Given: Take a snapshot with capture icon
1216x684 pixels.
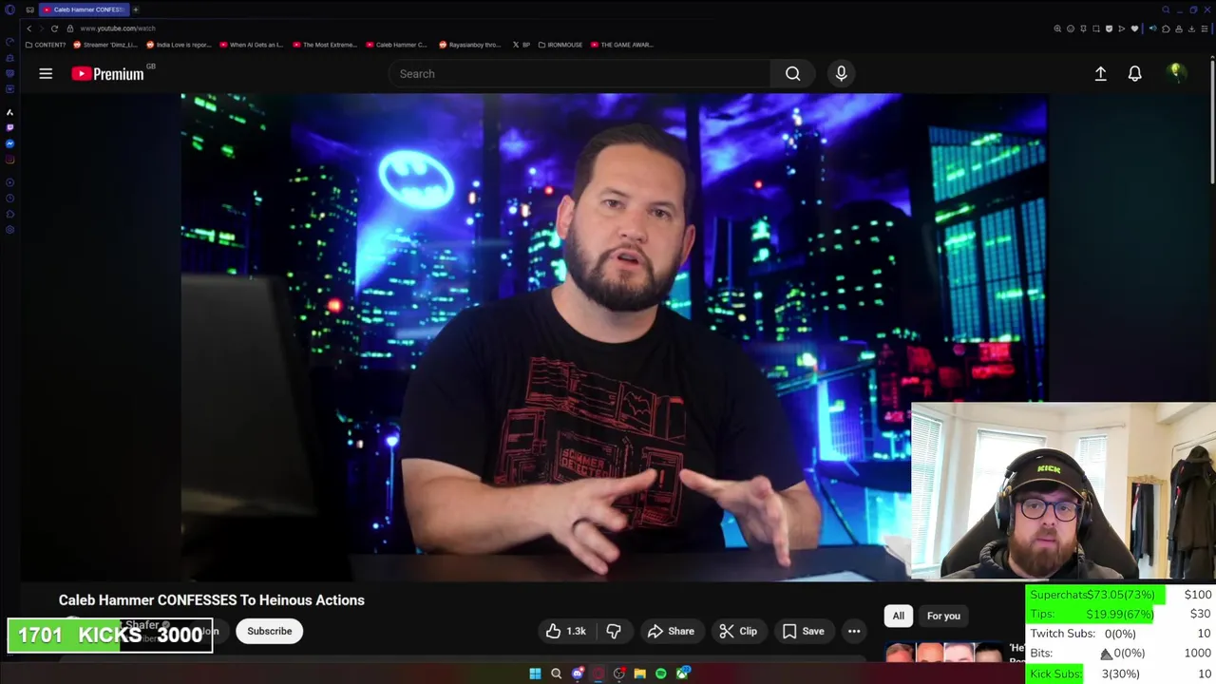Looking at the screenshot, I should point(1096,28).
